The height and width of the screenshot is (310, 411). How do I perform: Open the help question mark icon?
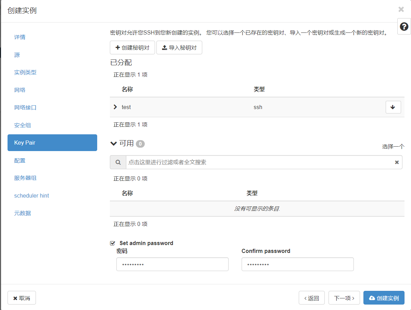point(404,27)
